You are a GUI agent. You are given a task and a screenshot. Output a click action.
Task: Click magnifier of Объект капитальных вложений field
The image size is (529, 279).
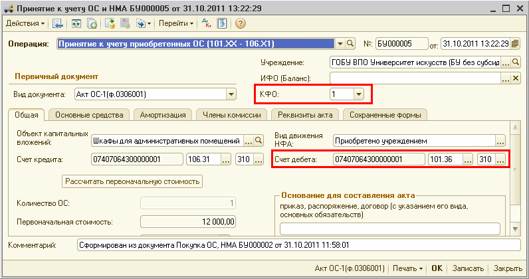259,141
